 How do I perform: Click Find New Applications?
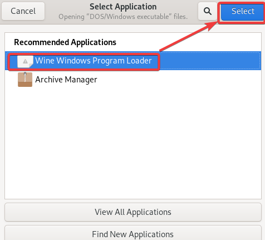pyautogui.click(x=133, y=233)
